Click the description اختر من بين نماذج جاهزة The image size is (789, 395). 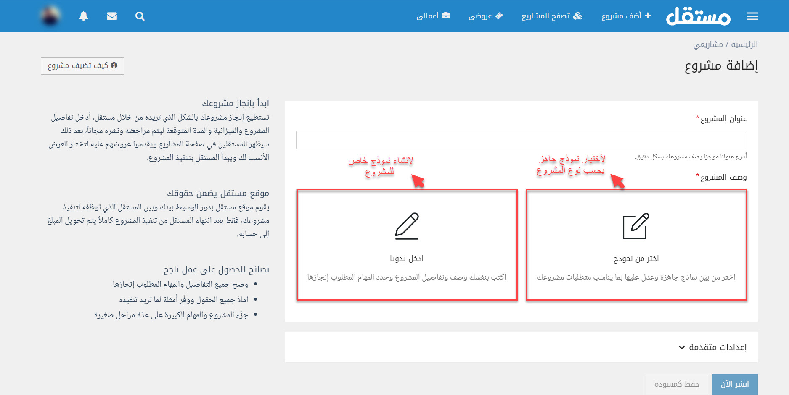click(x=636, y=277)
